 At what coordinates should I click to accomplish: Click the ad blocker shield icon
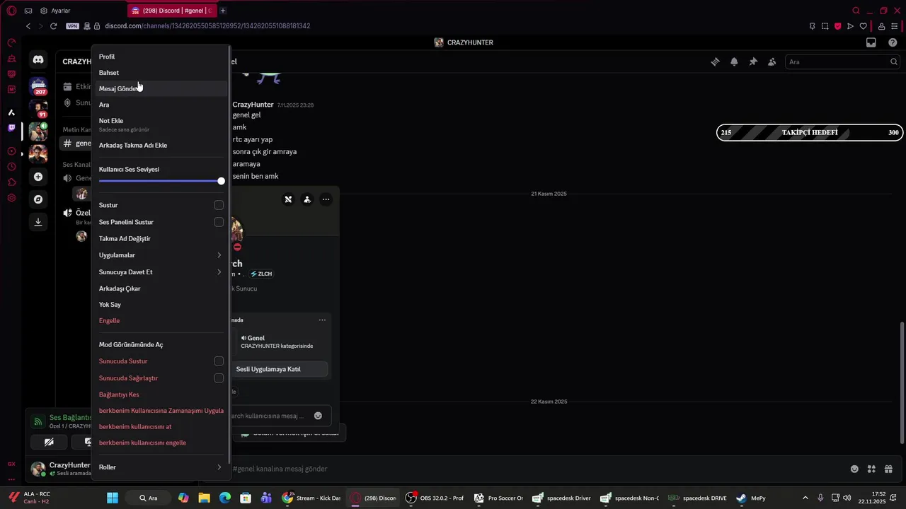click(x=837, y=26)
